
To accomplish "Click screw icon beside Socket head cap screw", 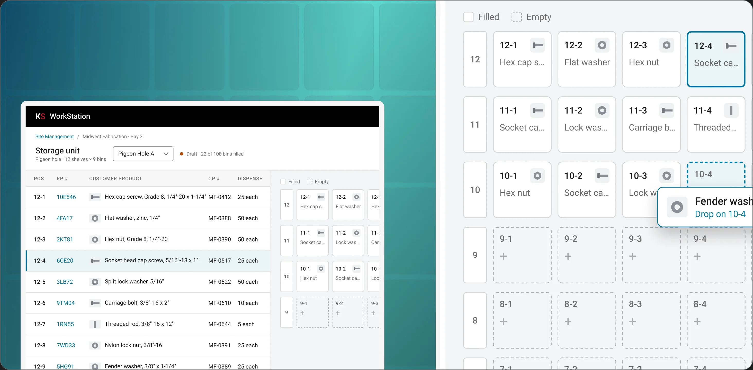I will pyautogui.click(x=95, y=261).
